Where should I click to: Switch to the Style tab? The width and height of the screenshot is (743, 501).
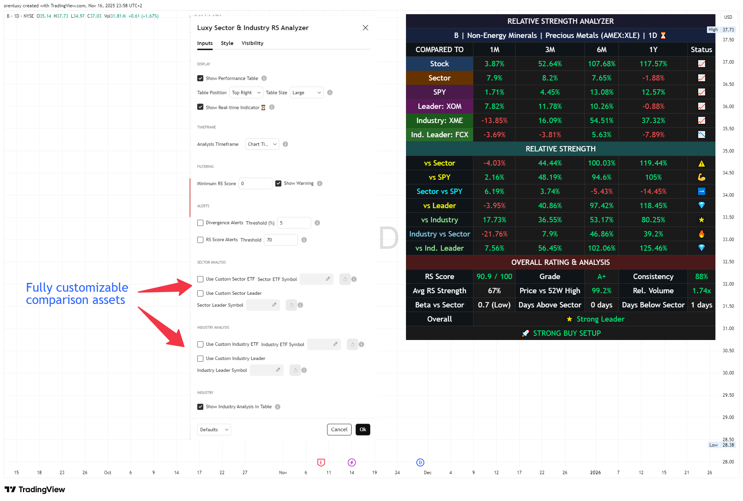click(227, 43)
